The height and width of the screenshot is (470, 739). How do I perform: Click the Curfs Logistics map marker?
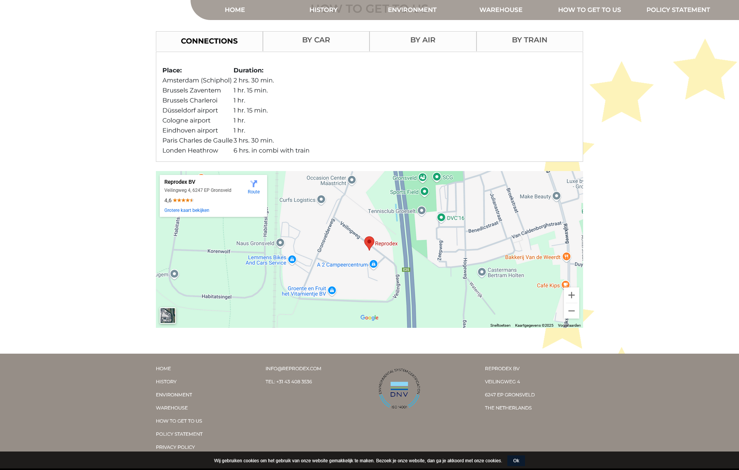pyautogui.click(x=321, y=200)
